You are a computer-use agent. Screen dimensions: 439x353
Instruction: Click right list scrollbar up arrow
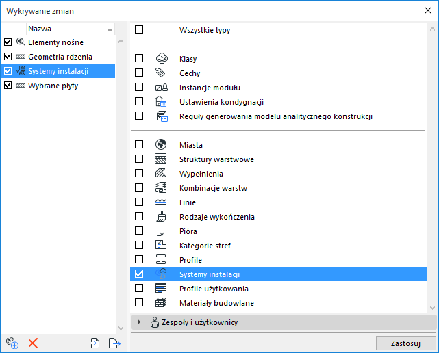pos(432,29)
